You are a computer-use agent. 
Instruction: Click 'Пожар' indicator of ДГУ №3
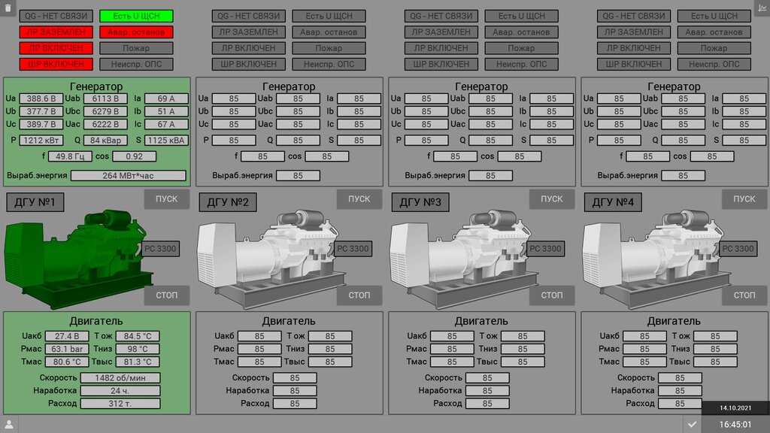click(x=522, y=48)
